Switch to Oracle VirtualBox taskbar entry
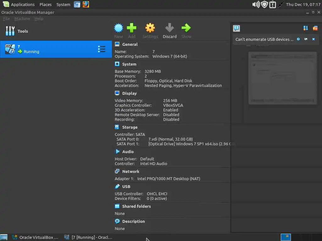This screenshot has width=322, height=241. [35, 237]
